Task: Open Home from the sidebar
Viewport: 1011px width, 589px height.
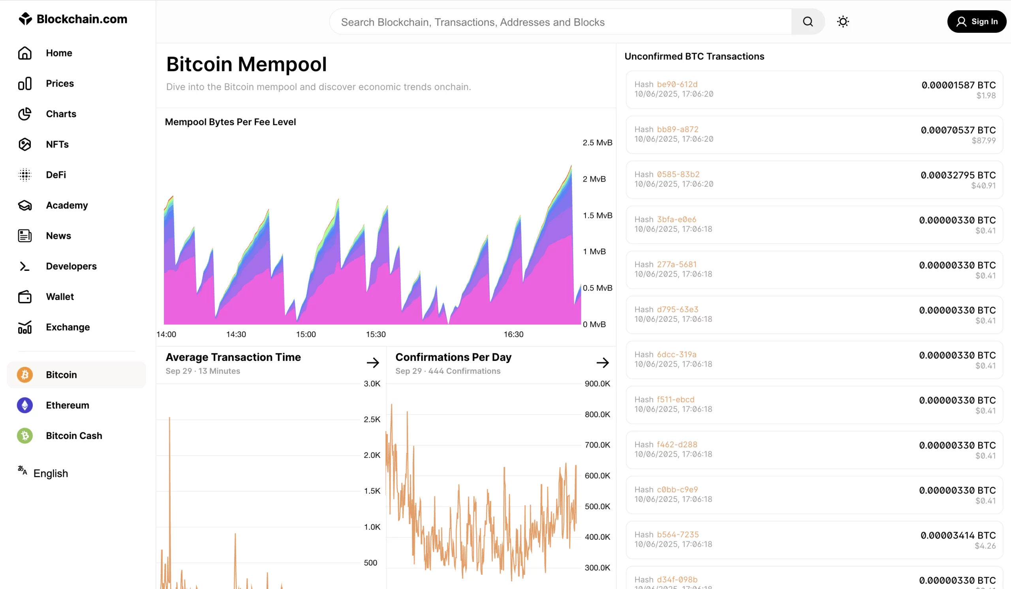Action: (58, 53)
